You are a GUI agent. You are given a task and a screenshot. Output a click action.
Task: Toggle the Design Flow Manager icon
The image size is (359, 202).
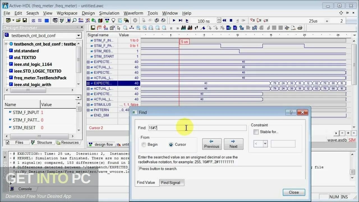107,20
